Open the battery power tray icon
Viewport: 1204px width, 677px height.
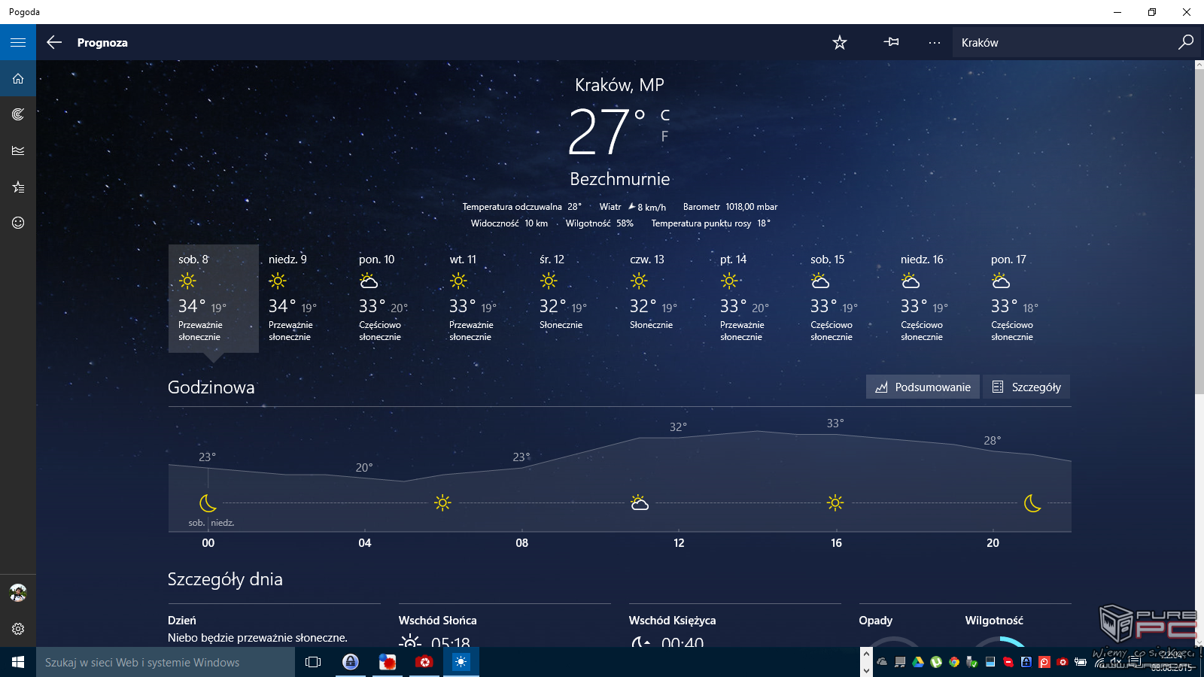point(1081,662)
